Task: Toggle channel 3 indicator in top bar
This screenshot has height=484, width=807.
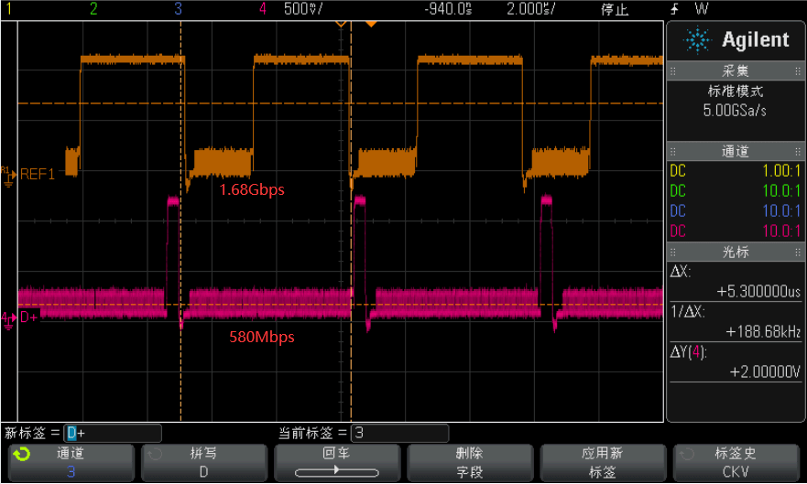Action: pyautogui.click(x=178, y=9)
